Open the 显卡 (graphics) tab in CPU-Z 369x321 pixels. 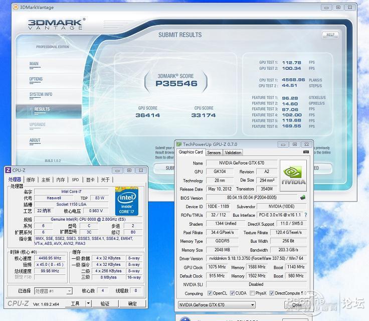point(90,180)
